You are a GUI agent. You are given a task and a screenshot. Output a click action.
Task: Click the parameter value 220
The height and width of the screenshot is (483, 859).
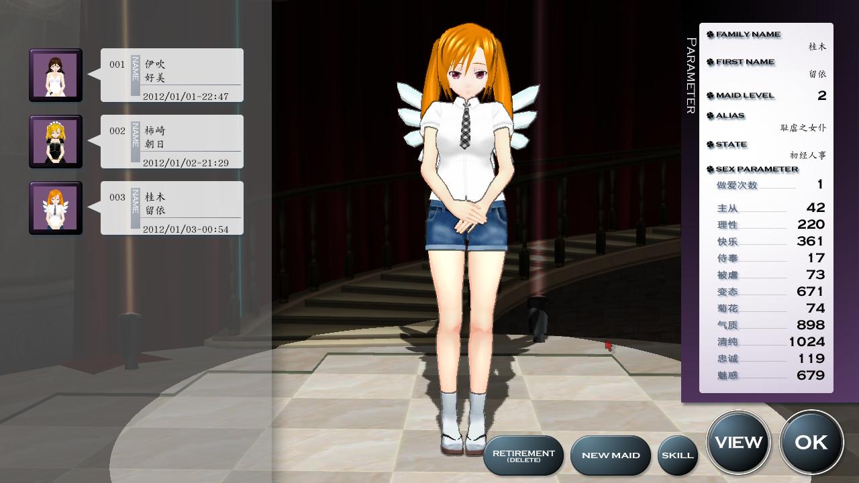(811, 224)
